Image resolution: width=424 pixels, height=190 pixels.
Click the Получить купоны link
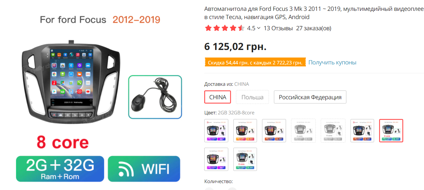[332, 62]
